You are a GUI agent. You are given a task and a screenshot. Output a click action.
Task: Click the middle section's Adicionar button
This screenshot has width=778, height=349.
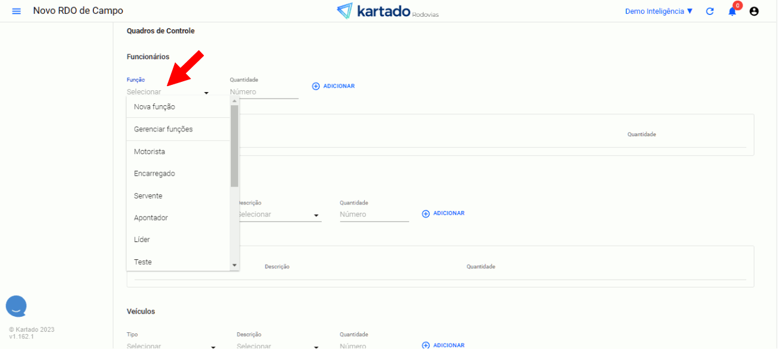443,213
